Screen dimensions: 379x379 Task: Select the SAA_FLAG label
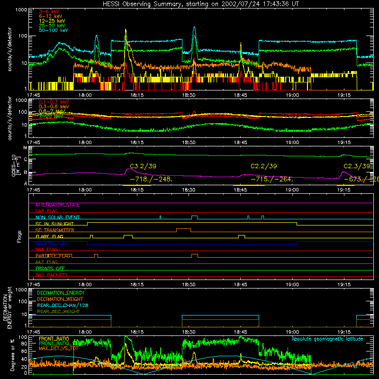click(x=46, y=249)
